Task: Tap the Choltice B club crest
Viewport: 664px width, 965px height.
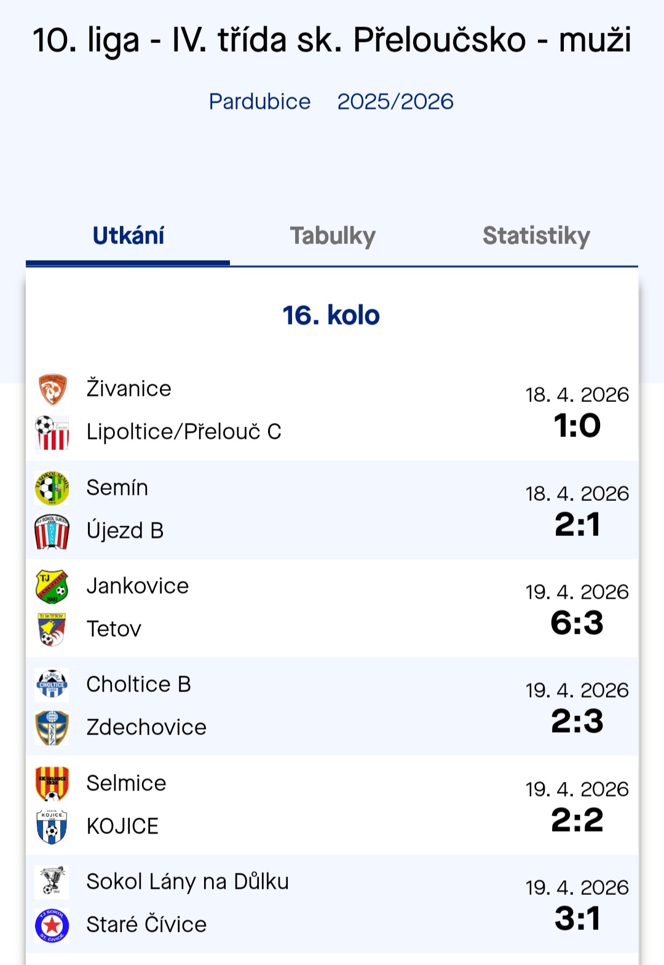Action: click(52, 685)
